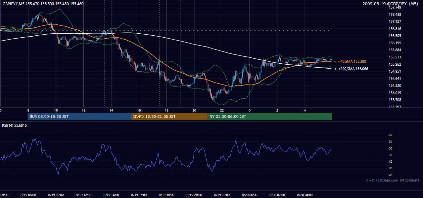Click the 8/20 00:00 date label

click(x=250, y=195)
